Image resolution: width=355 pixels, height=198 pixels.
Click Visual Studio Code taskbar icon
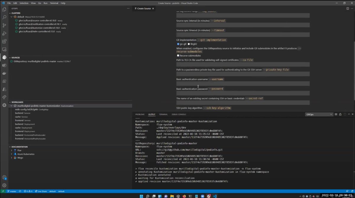215,196
